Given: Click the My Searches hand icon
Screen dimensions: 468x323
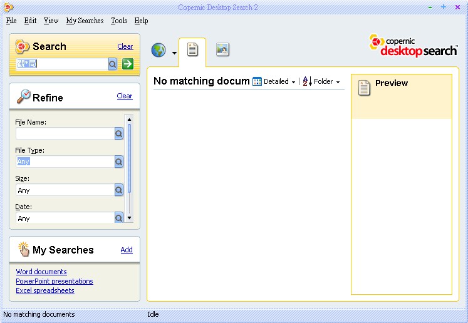Looking at the screenshot, I should [x=23, y=249].
